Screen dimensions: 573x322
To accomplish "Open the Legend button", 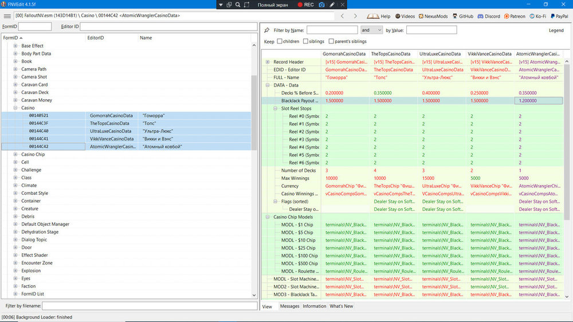I will [x=556, y=30].
